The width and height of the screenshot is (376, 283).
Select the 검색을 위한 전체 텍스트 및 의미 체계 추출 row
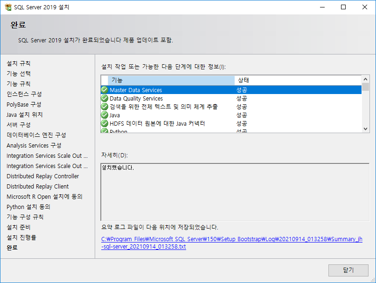click(x=231, y=107)
